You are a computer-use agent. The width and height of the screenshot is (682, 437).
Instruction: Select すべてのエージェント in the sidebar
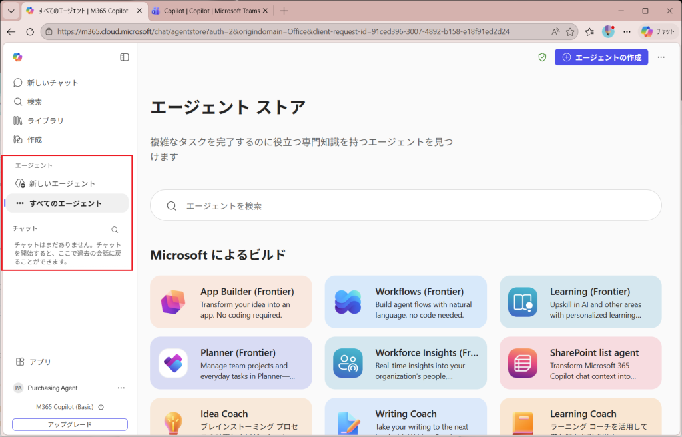pos(65,203)
